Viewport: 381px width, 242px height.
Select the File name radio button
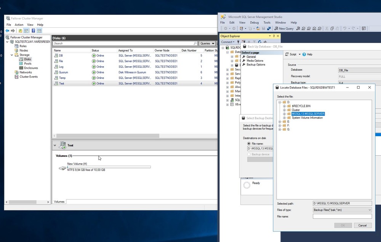(249, 143)
